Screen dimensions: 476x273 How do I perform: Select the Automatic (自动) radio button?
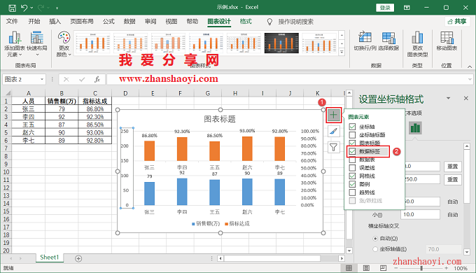(x=375, y=239)
